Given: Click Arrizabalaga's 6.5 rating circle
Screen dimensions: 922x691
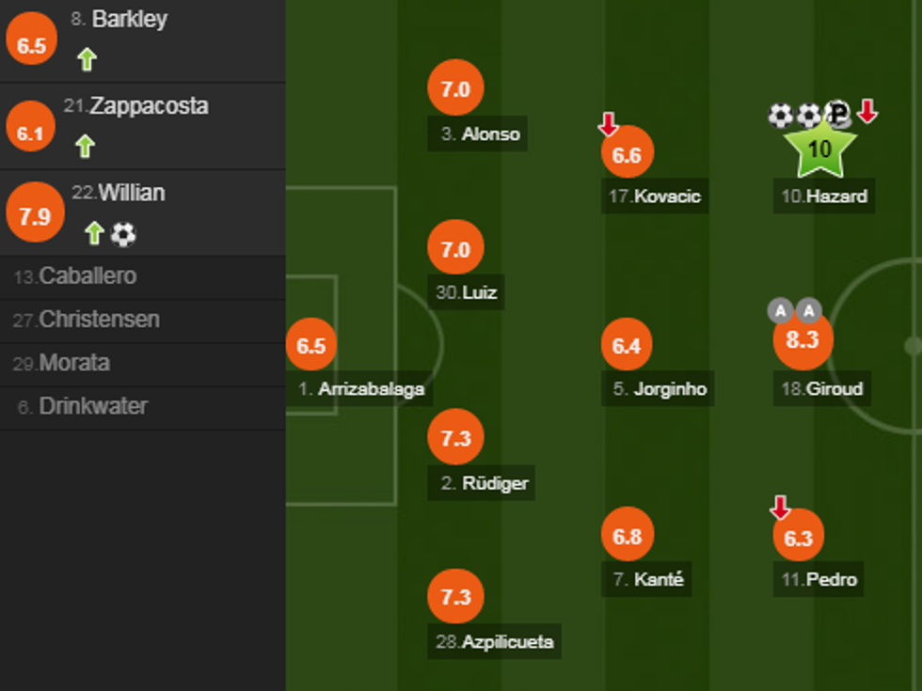Looking at the screenshot, I should 311,345.
